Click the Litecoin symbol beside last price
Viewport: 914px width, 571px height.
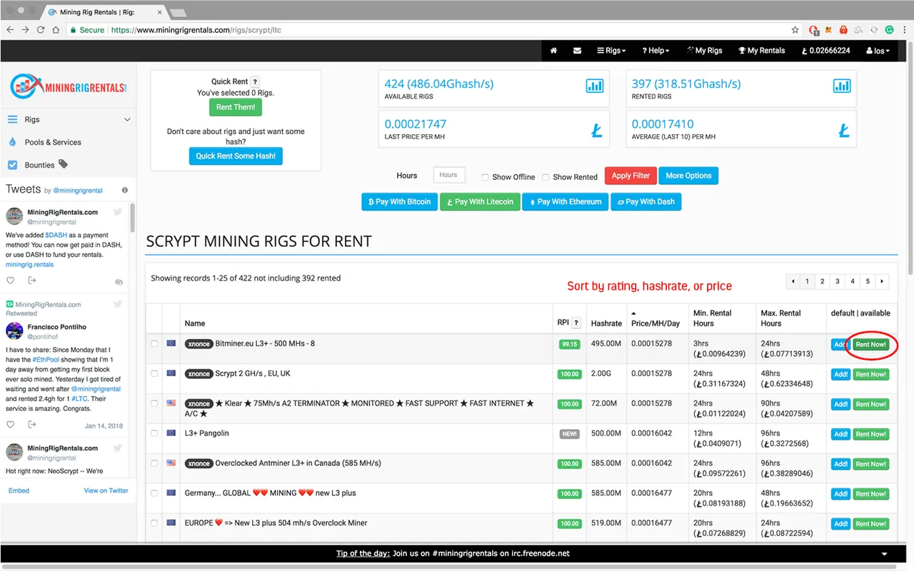[x=597, y=131]
